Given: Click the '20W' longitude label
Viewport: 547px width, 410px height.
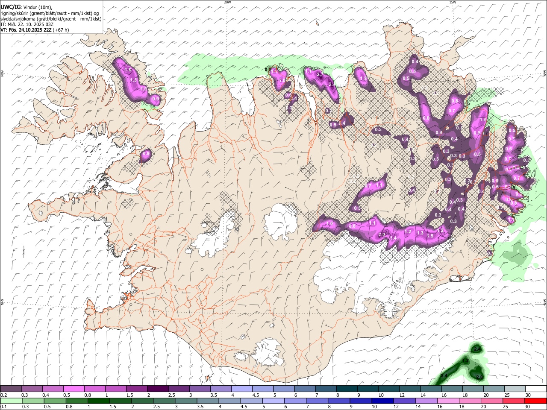Looking at the screenshot, I should [x=227, y=2].
